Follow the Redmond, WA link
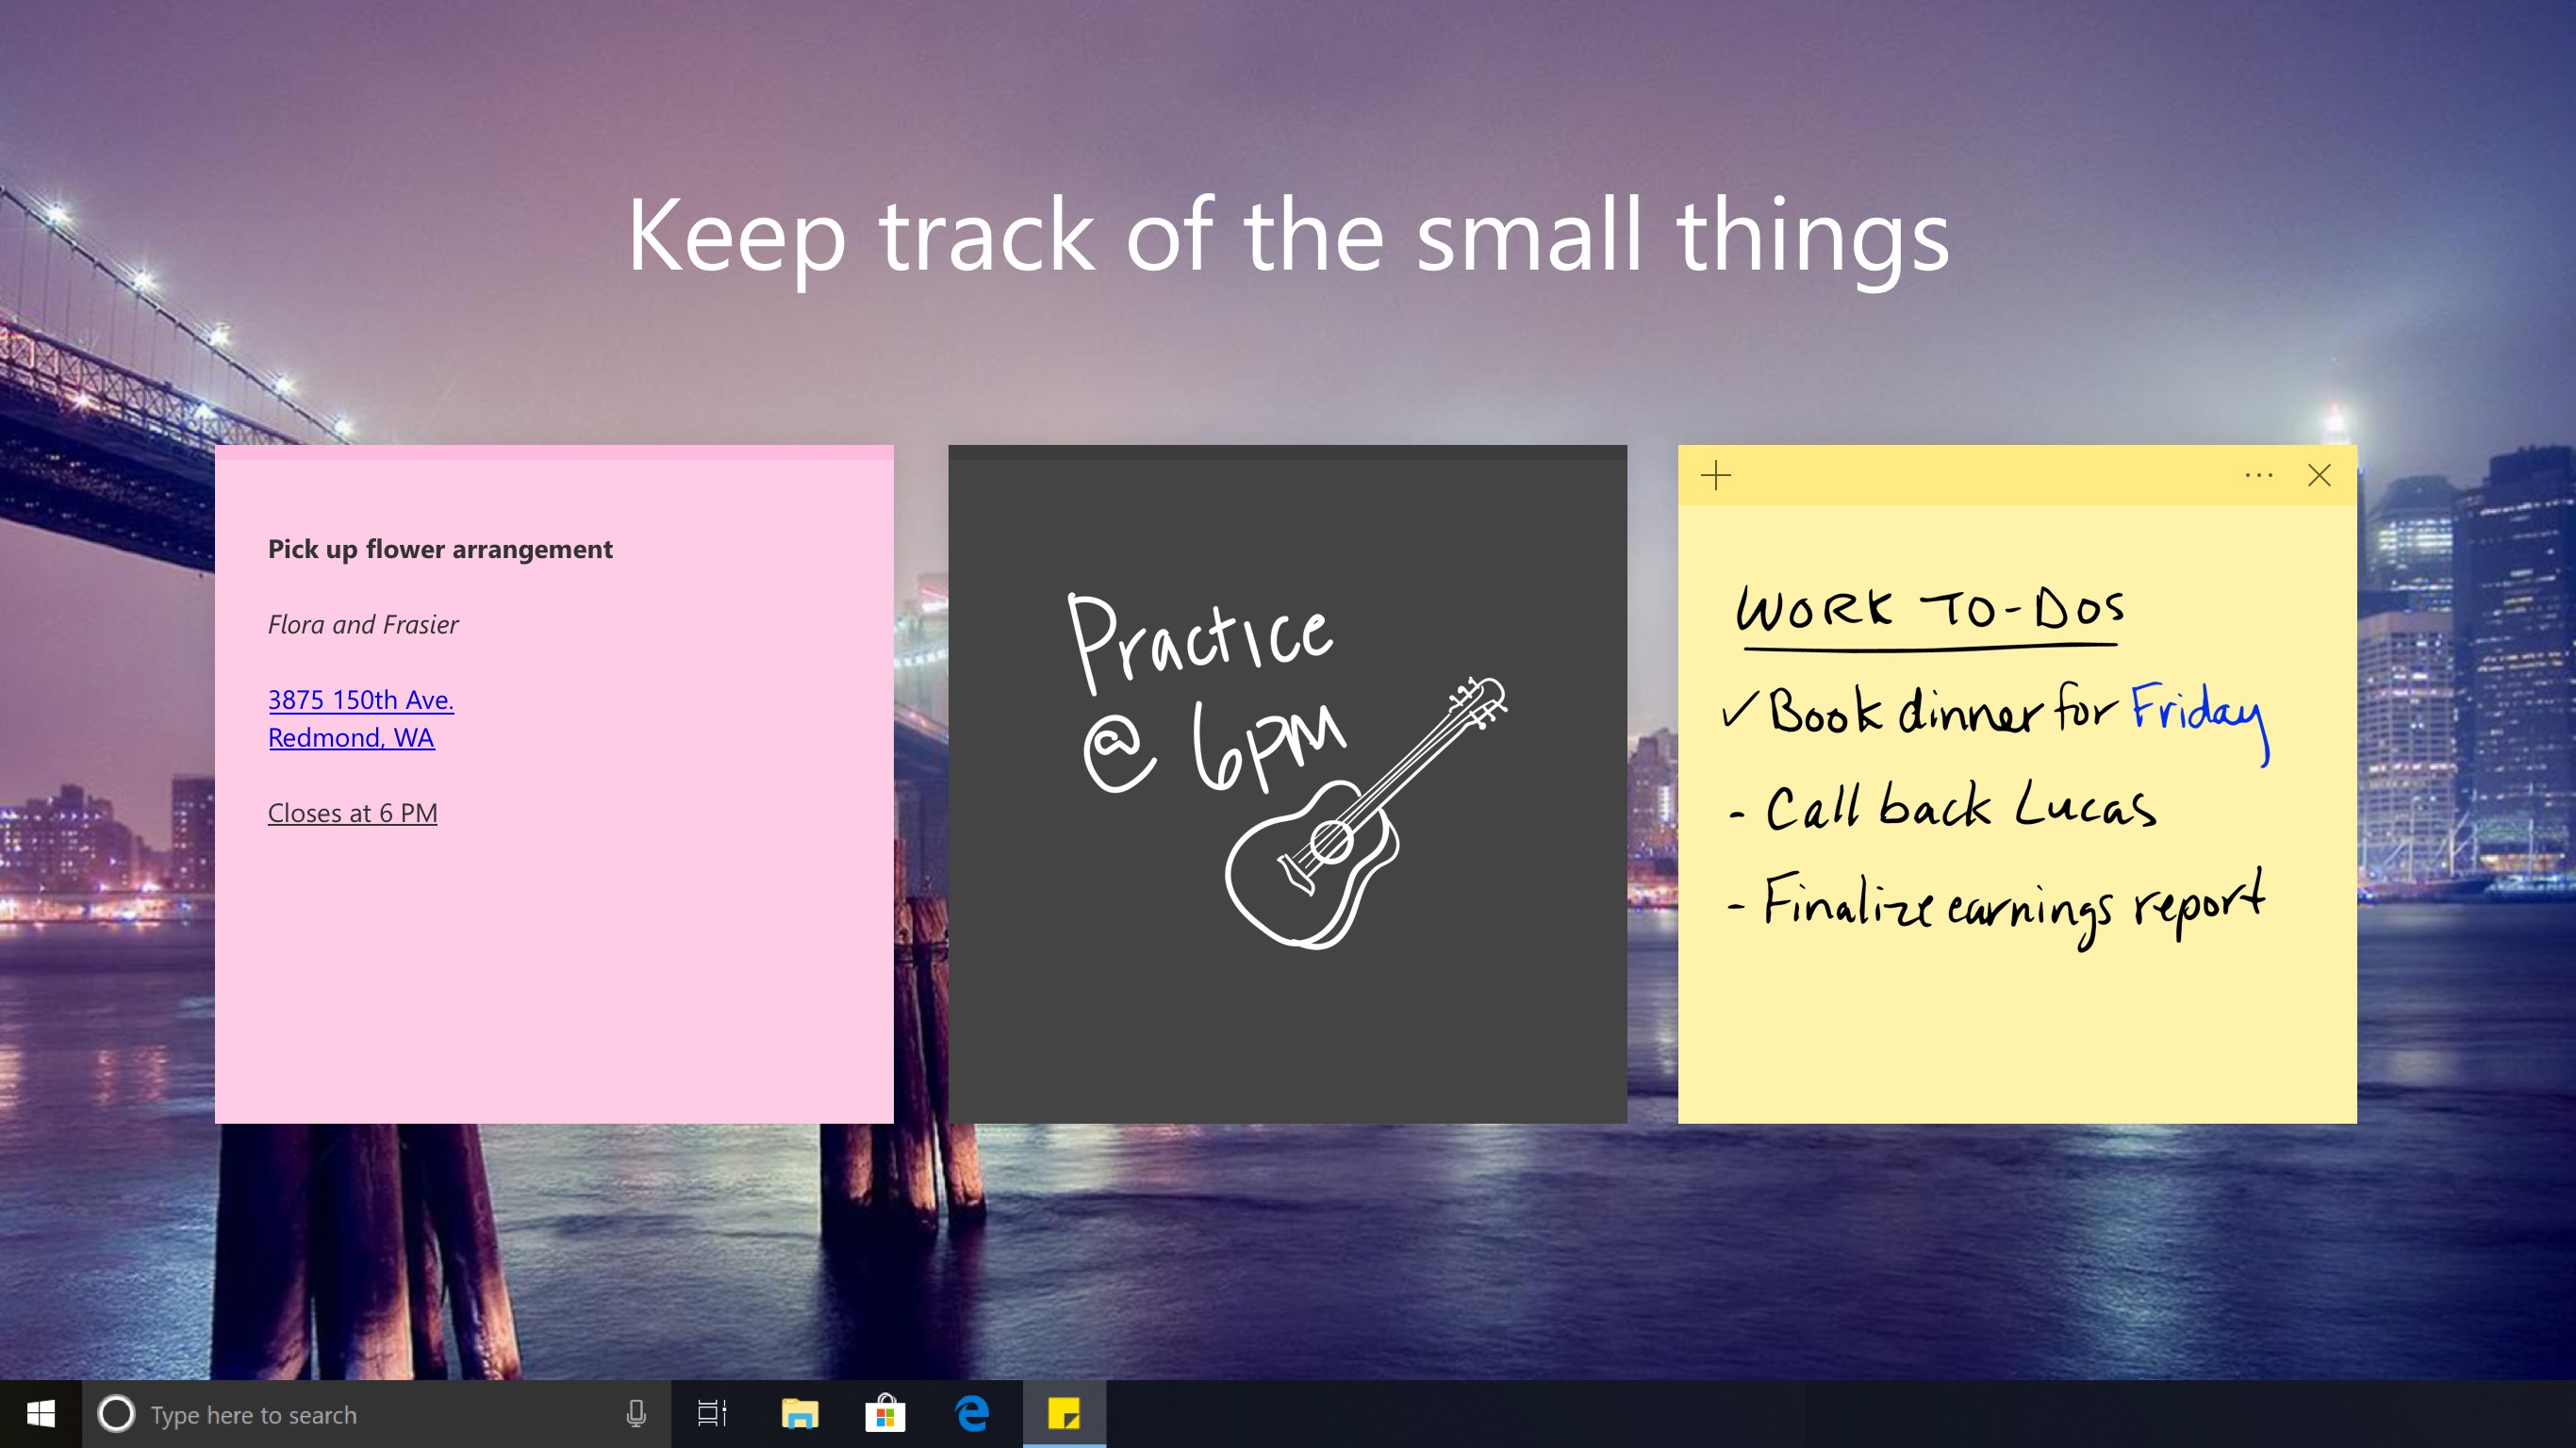This screenshot has width=2576, height=1448. (351, 738)
